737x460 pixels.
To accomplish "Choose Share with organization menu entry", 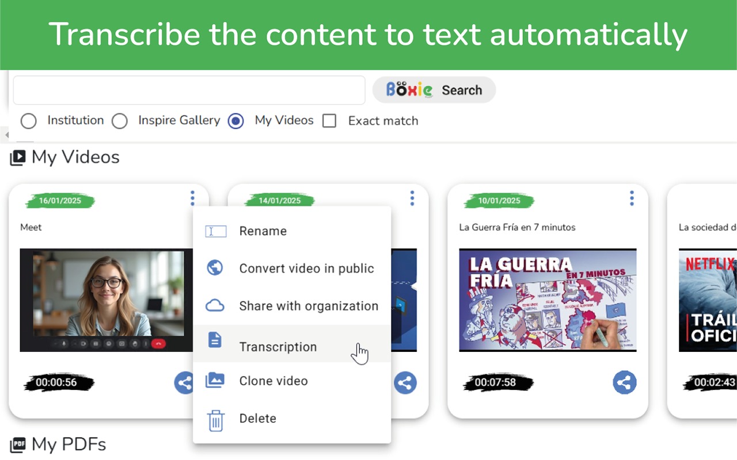I will coord(309,306).
